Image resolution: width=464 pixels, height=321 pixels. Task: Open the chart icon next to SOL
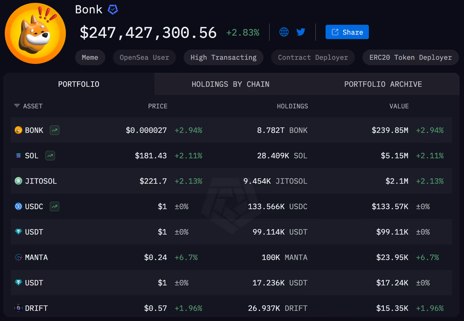(x=50, y=155)
